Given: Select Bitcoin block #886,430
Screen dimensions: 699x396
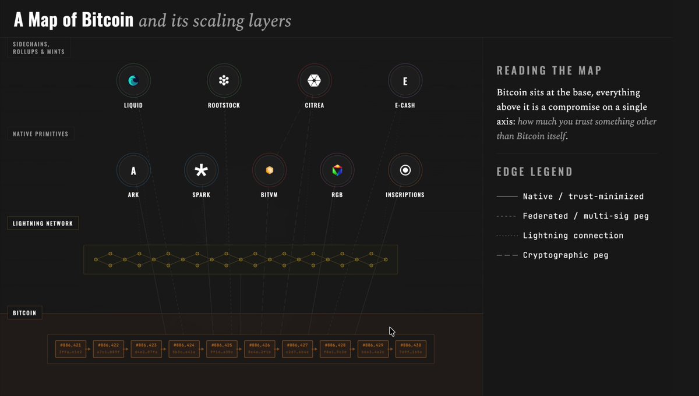Looking at the screenshot, I should 411,349.
